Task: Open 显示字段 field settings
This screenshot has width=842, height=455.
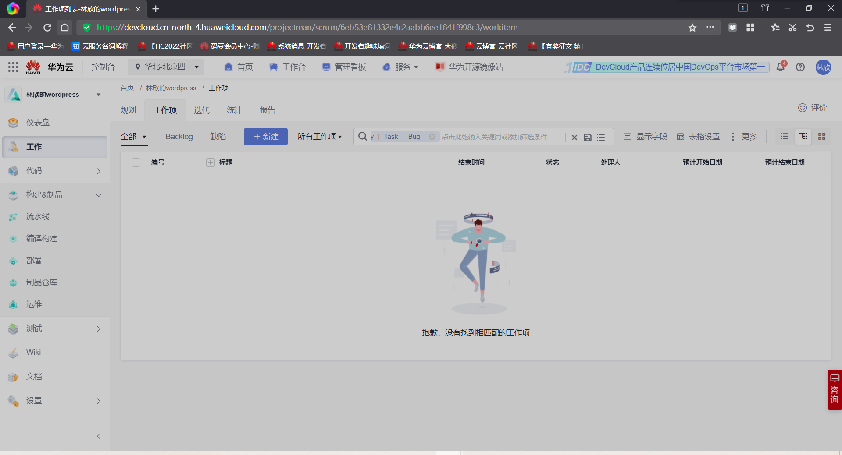Action: pos(646,137)
